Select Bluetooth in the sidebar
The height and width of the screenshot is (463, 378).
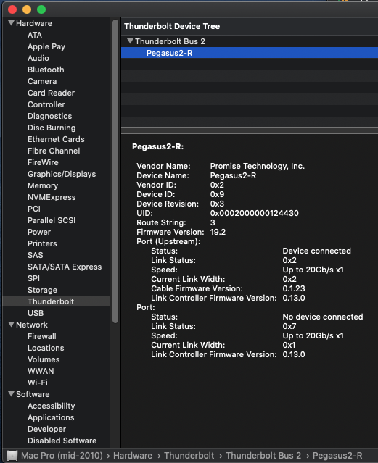coord(46,70)
